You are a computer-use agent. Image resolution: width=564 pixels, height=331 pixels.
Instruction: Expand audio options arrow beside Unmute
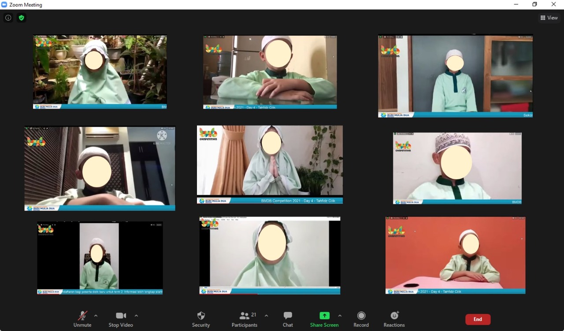pyautogui.click(x=96, y=316)
